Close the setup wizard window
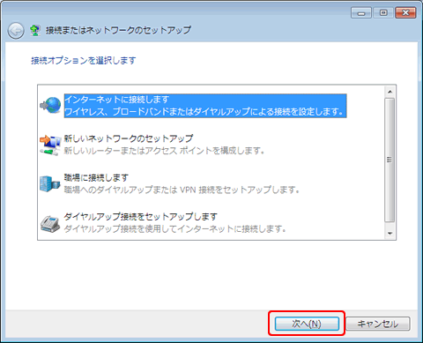423x343 pixels. [x=405, y=13]
